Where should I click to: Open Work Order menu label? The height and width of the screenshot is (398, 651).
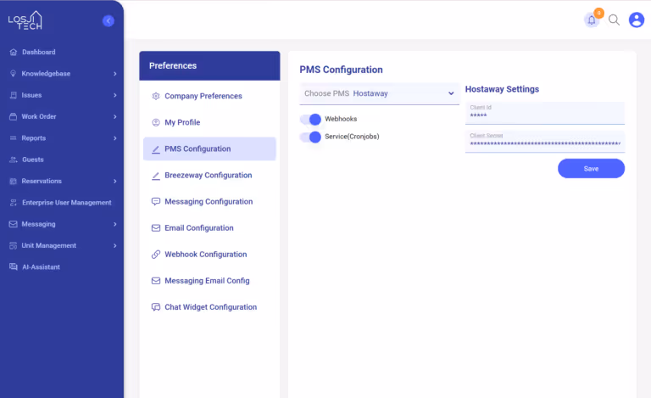pyautogui.click(x=39, y=117)
